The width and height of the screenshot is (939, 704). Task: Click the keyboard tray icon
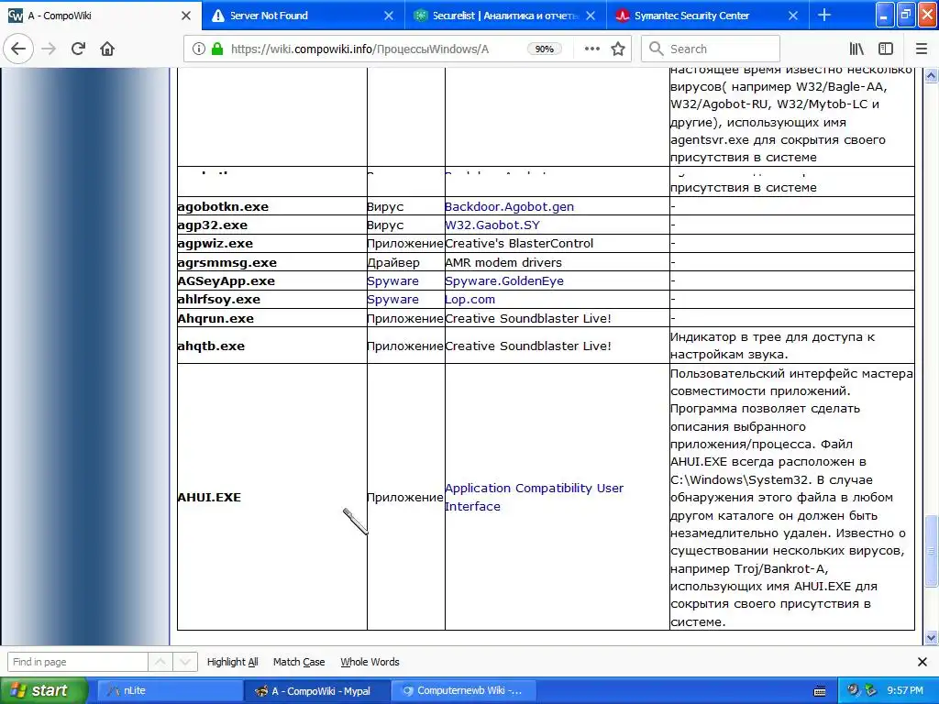[820, 691]
